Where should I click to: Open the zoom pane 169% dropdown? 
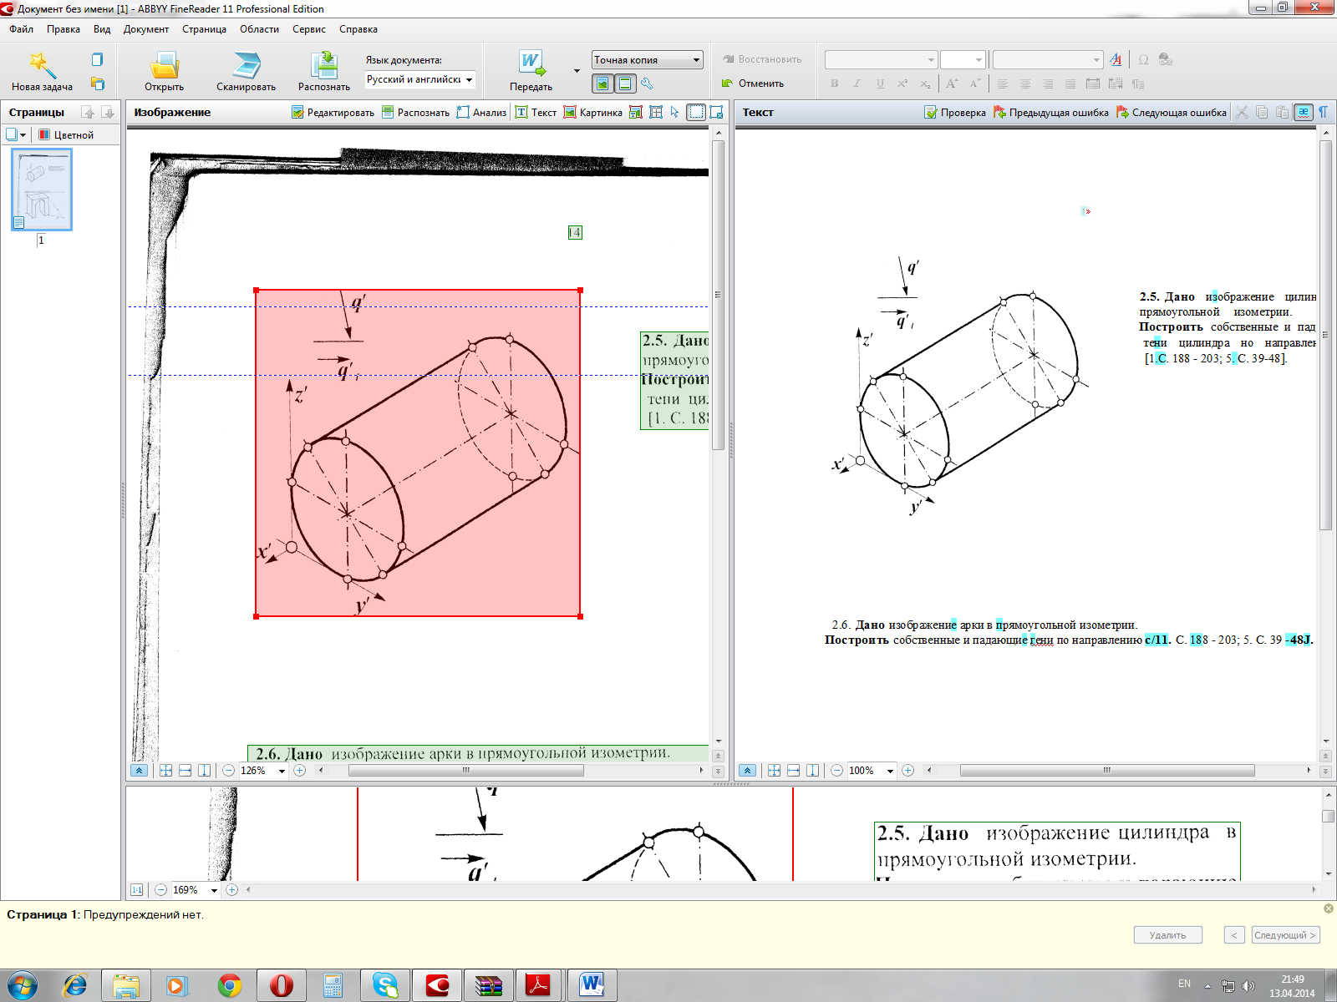(x=215, y=890)
